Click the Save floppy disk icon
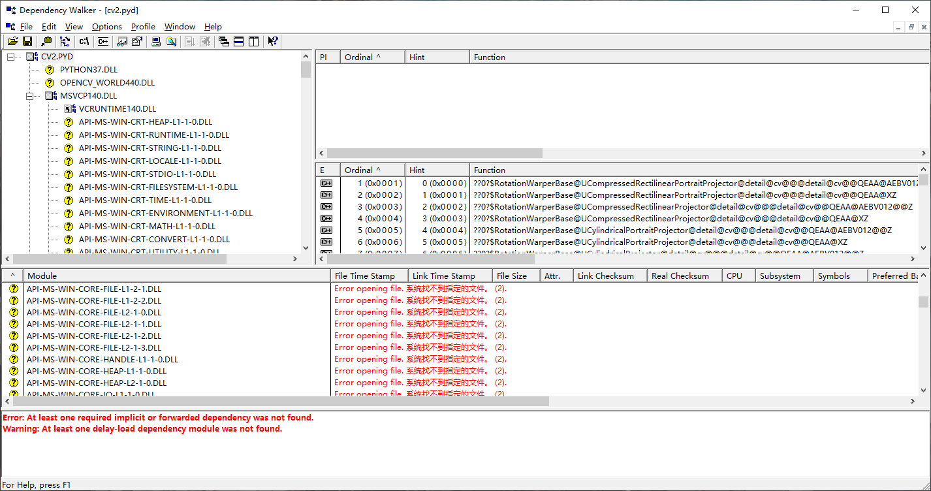Viewport: 931px width, 491px height. click(27, 41)
